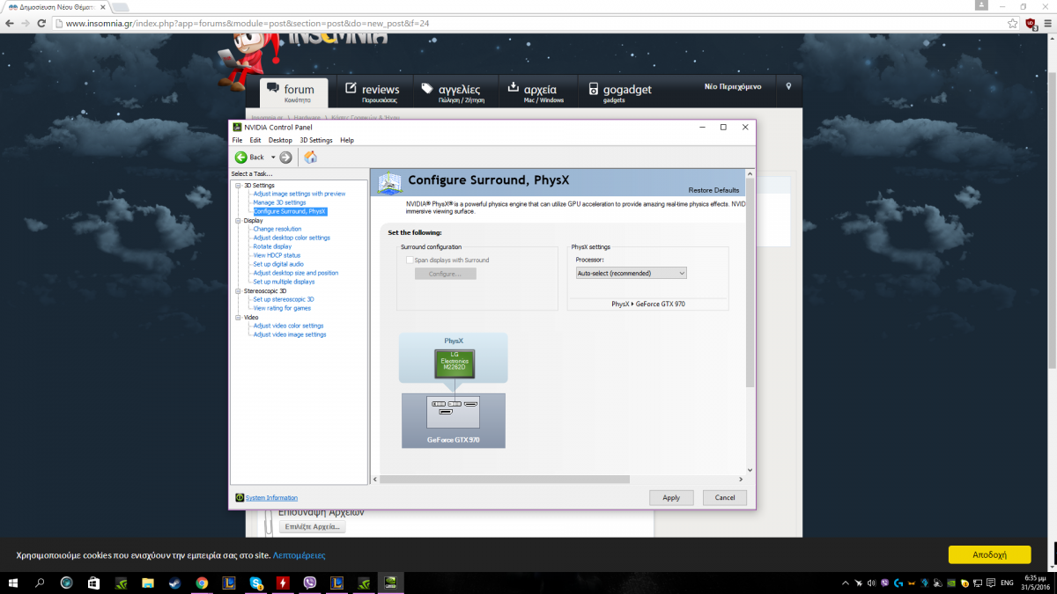1057x594 pixels.
Task: Open the gogadget tab on Insomnia
Action: click(x=621, y=92)
